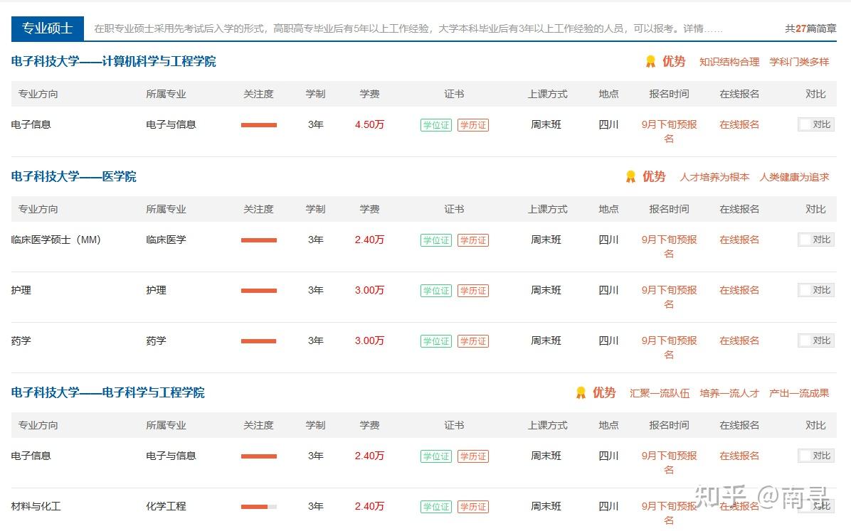Click 学位证 badge in 护理 row
The width and height of the screenshot is (851, 531).
[435, 290]
